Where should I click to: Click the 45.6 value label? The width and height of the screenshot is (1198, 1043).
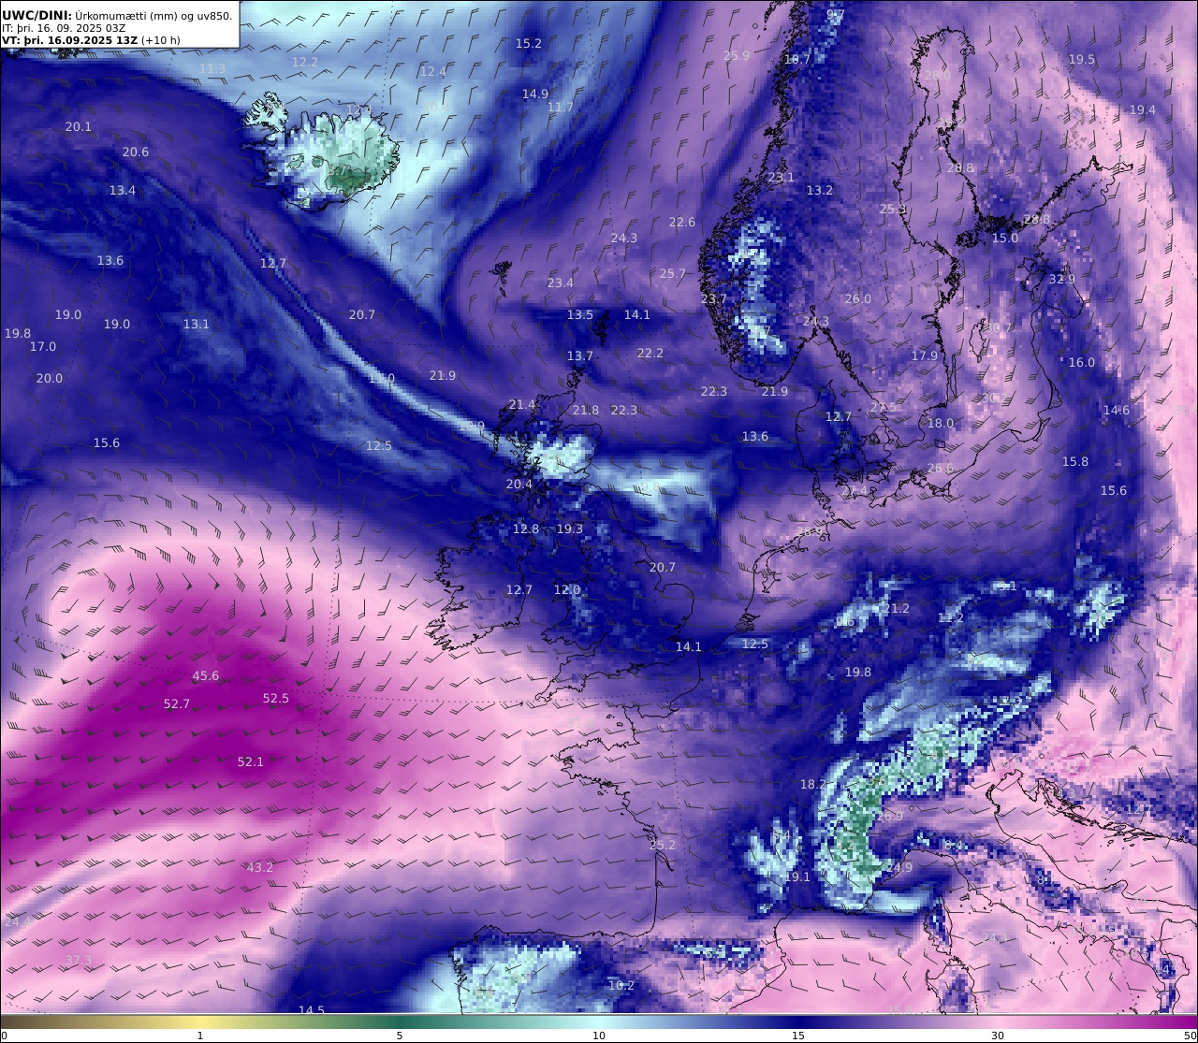[206, 675]
